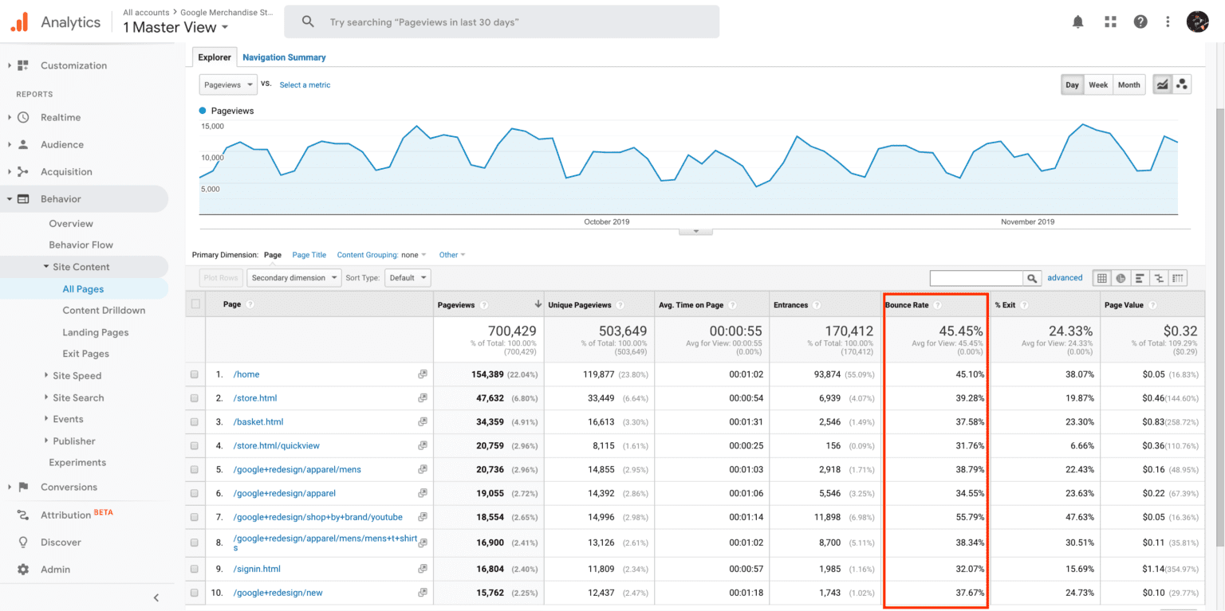Toggle the select-all rows checkbox

[x=195, y=304]
